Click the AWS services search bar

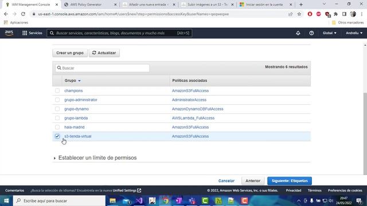click(x=119, y=33)
